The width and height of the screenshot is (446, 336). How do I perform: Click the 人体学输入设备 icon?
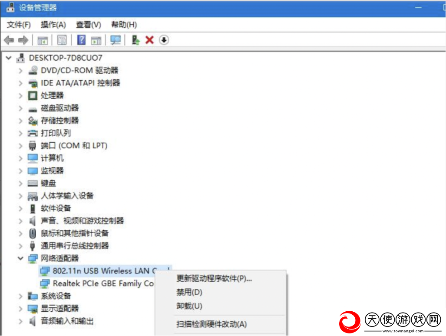(x=33, y=196)
